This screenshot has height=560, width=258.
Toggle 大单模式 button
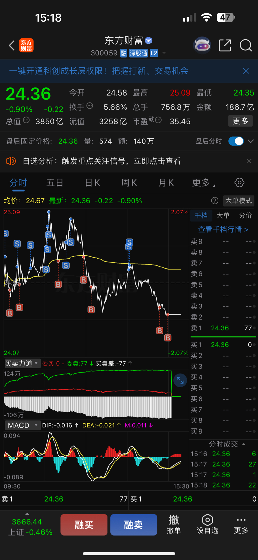239,201
